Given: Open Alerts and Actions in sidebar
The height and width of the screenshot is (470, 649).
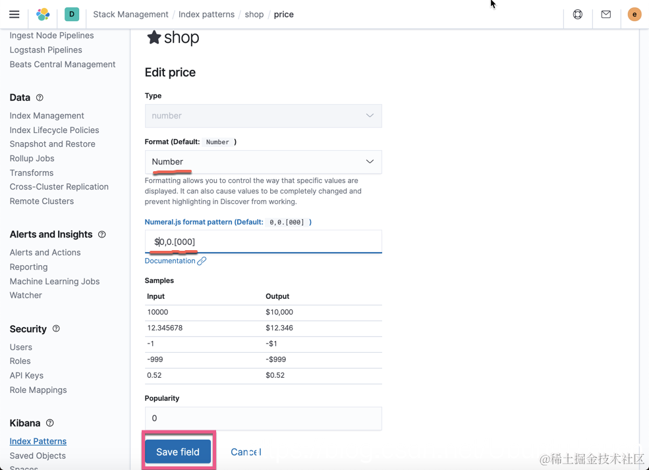Looking at the screenshot, I should pos(45,253).
